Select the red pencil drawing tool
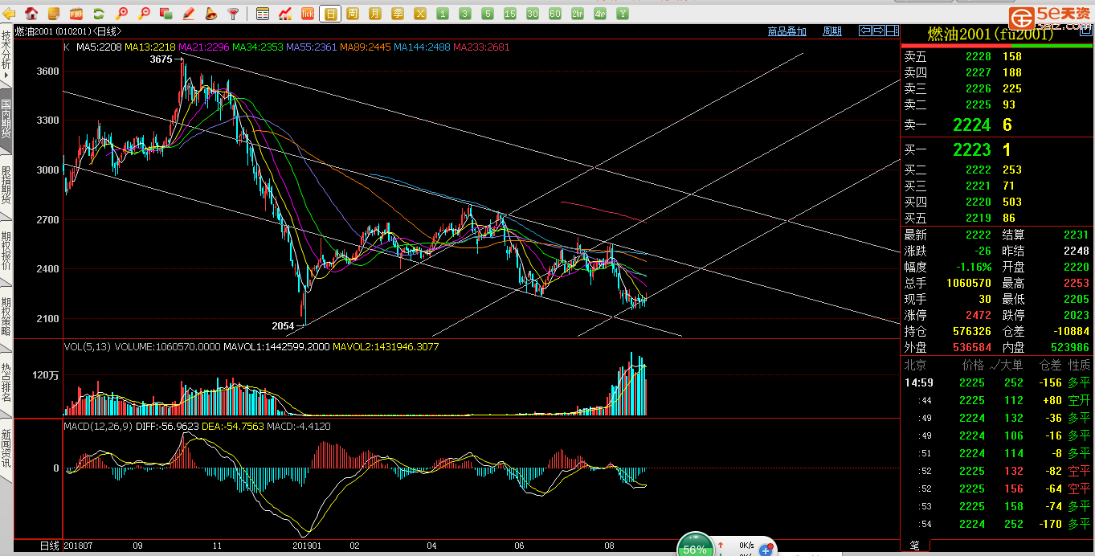Screen dimensions: 1095x556 tap(189, 14)
